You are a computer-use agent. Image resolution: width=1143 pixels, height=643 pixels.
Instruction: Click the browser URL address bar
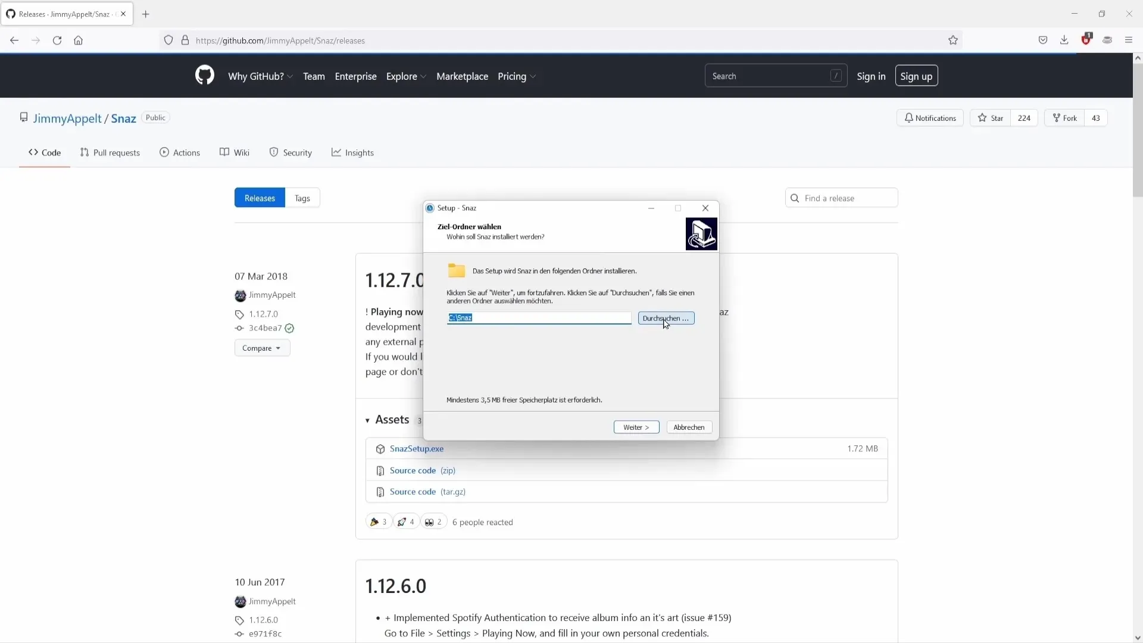(x=560, y=40)
